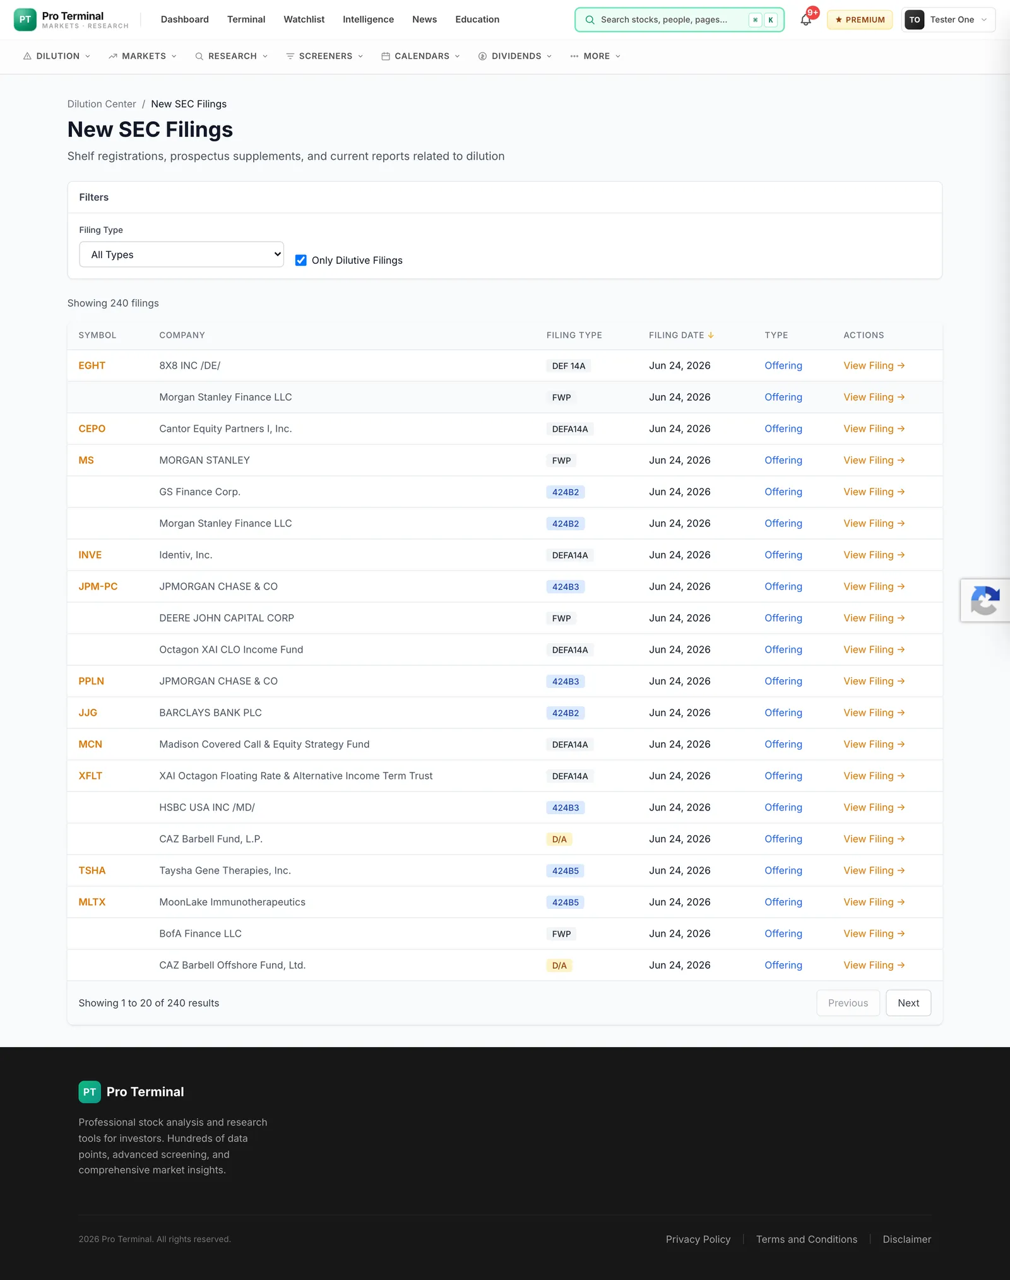
Task: Open the notifications bell icon
Action: click(x=805, y=20)
